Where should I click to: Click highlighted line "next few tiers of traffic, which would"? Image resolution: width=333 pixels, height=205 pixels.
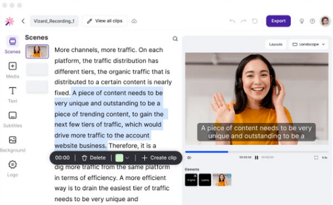108,125
